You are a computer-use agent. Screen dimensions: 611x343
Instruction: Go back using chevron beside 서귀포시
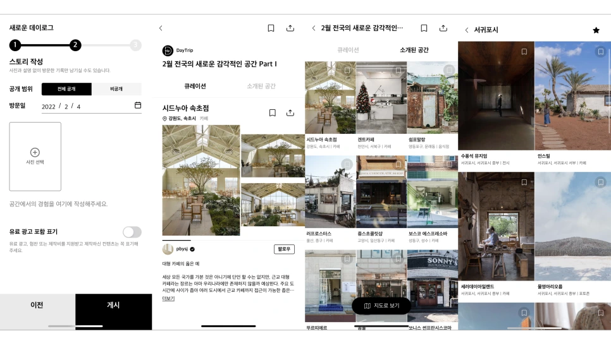[467, 30]
